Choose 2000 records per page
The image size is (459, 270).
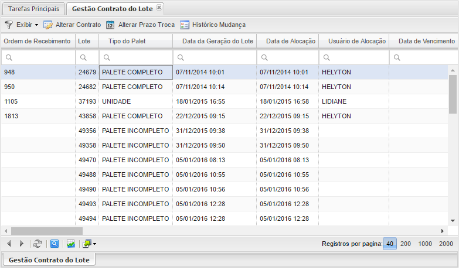(446, 244)
